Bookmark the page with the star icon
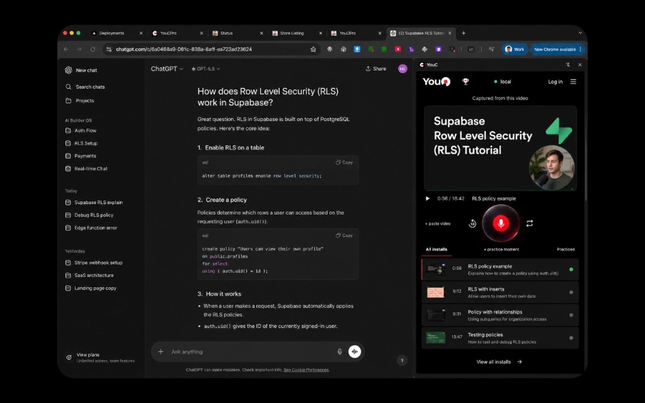This screenshot has height=403, width=645. (313, 49)
